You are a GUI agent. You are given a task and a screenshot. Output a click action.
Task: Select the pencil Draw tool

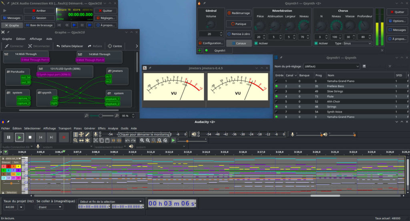[87, 134]
